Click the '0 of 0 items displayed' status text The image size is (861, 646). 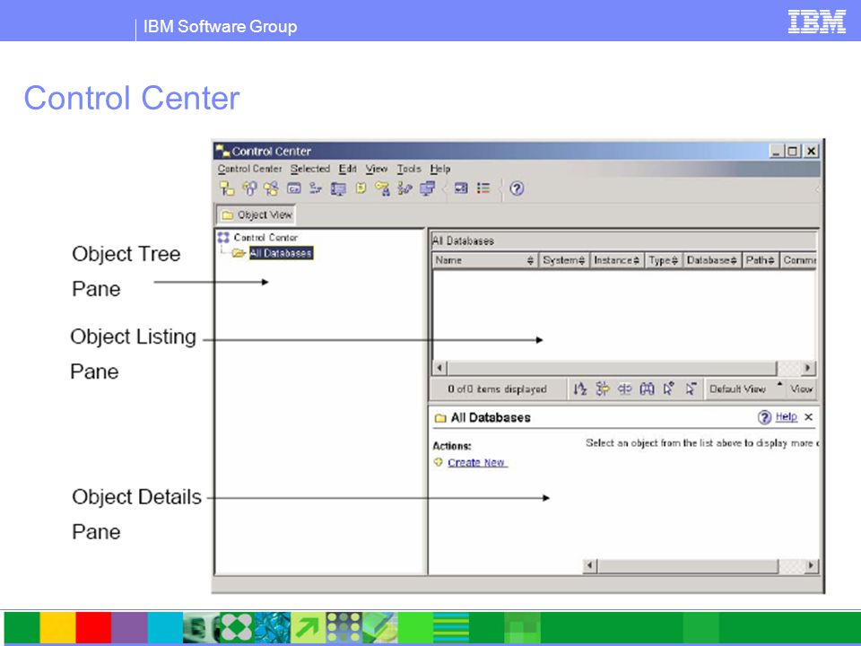coord(497,388)
